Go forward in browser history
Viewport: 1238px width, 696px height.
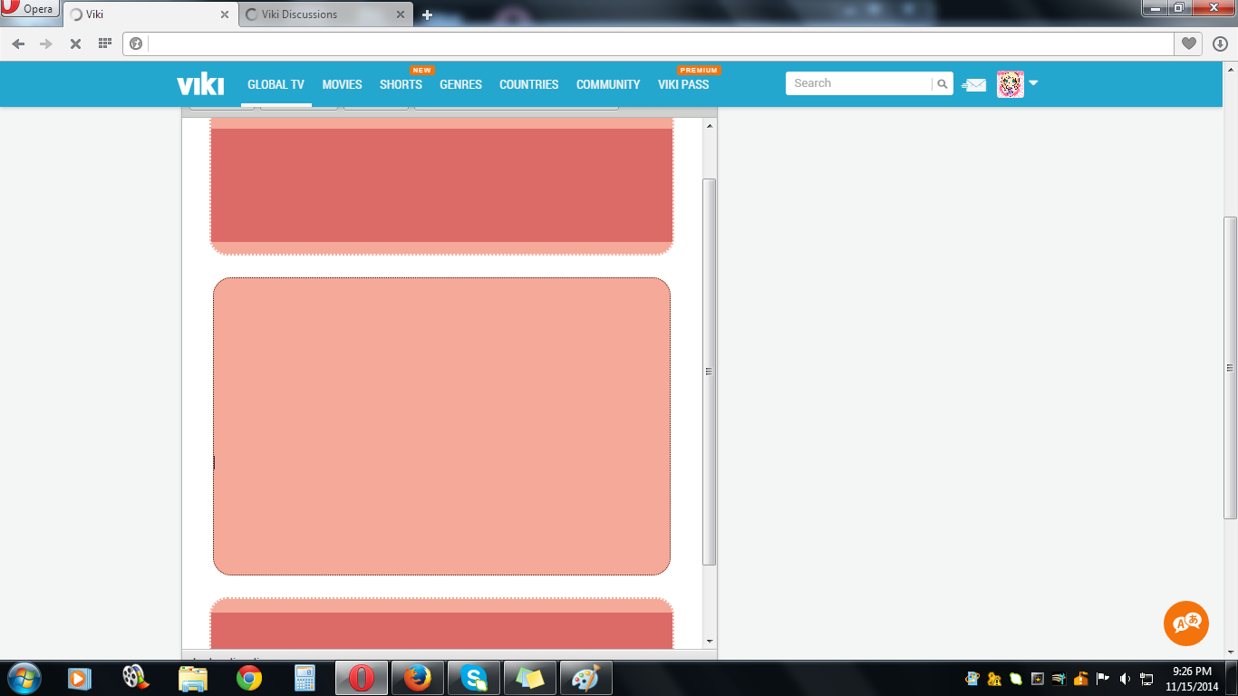click(46, 43)
